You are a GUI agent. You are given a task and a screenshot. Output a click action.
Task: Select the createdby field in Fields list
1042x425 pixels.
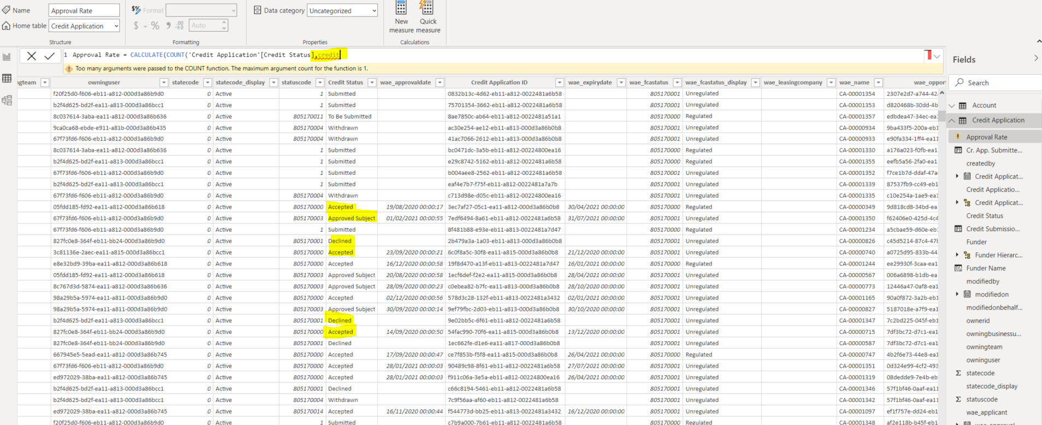pyautogui.click(x=981, y=163)
